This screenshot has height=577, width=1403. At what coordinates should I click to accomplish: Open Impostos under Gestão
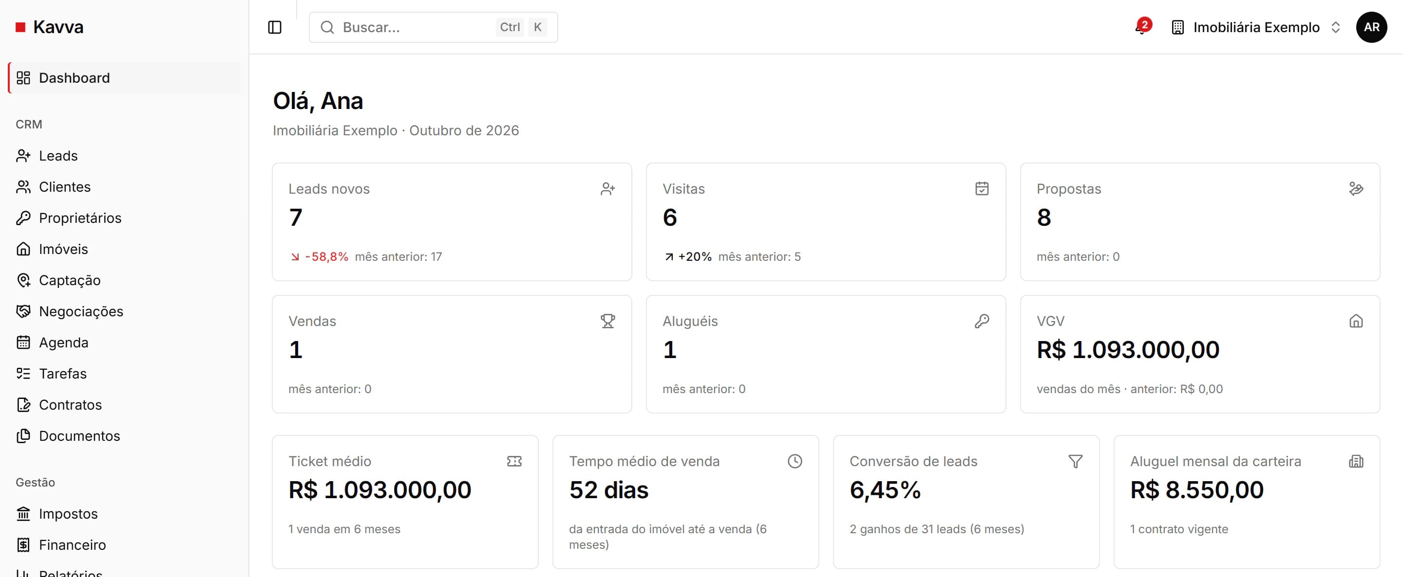tap(124, 513)
